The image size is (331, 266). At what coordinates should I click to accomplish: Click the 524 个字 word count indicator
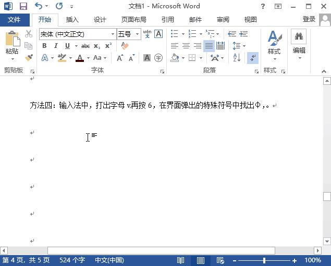[x=72, y=260]
